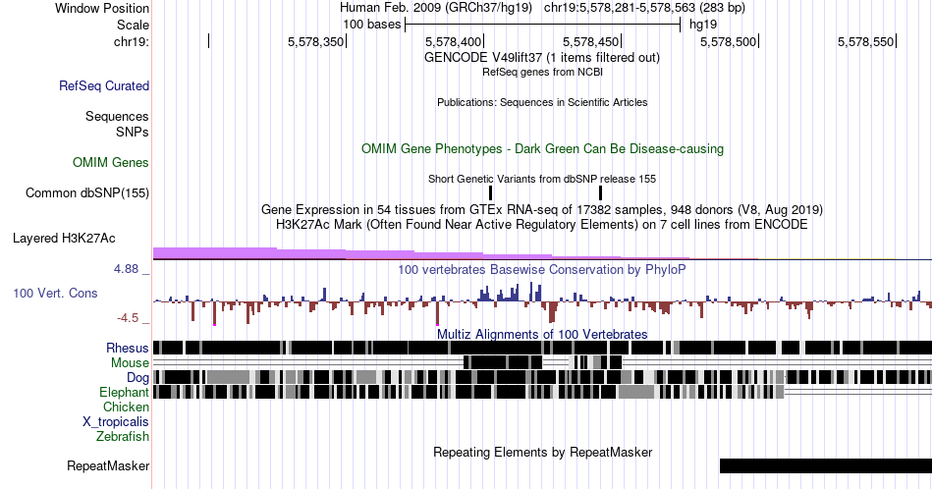Click the Window Position label

click(x=102, y=8)
